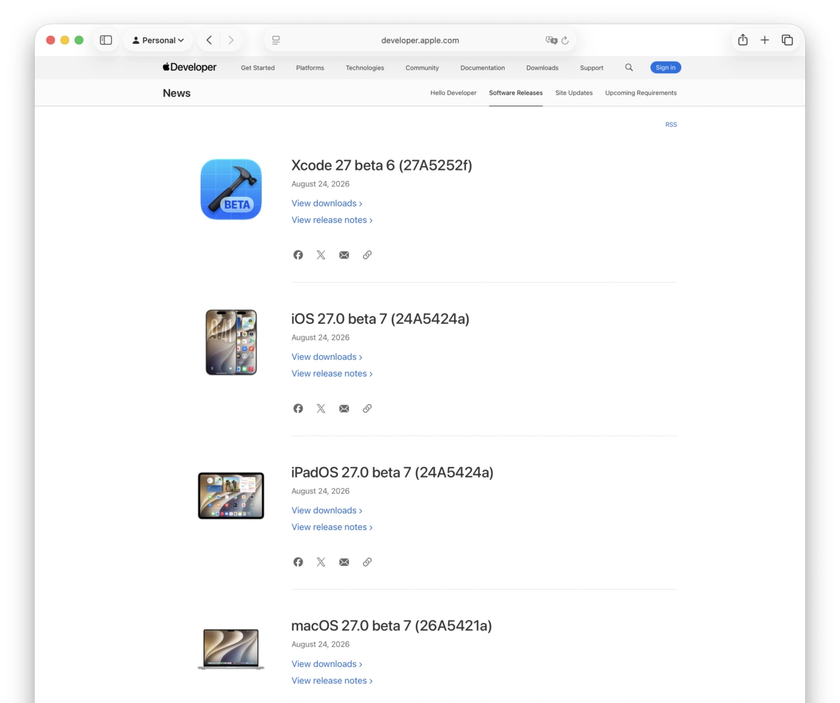This screenshot has height=703, width=840.
Task: View release notes for iPadOS 27.0 beta 7
Action: 332,527
